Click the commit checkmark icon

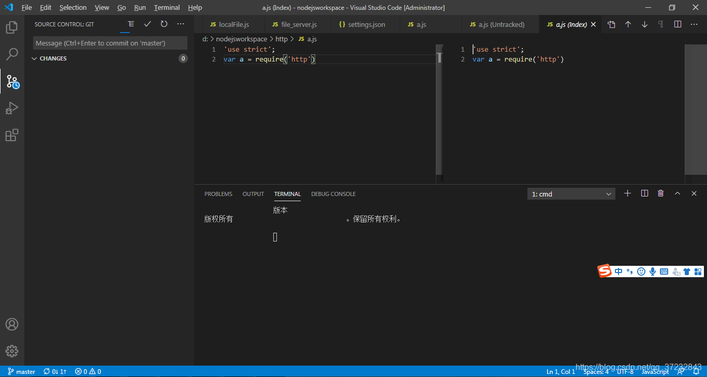[x=148, y=24]
